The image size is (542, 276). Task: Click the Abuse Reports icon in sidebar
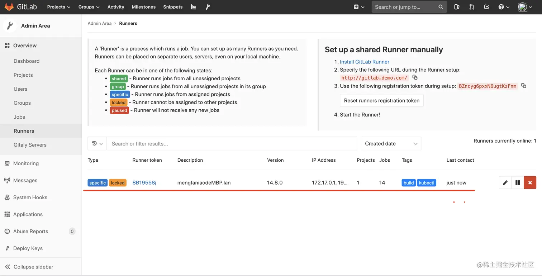[x=7, y=231]
